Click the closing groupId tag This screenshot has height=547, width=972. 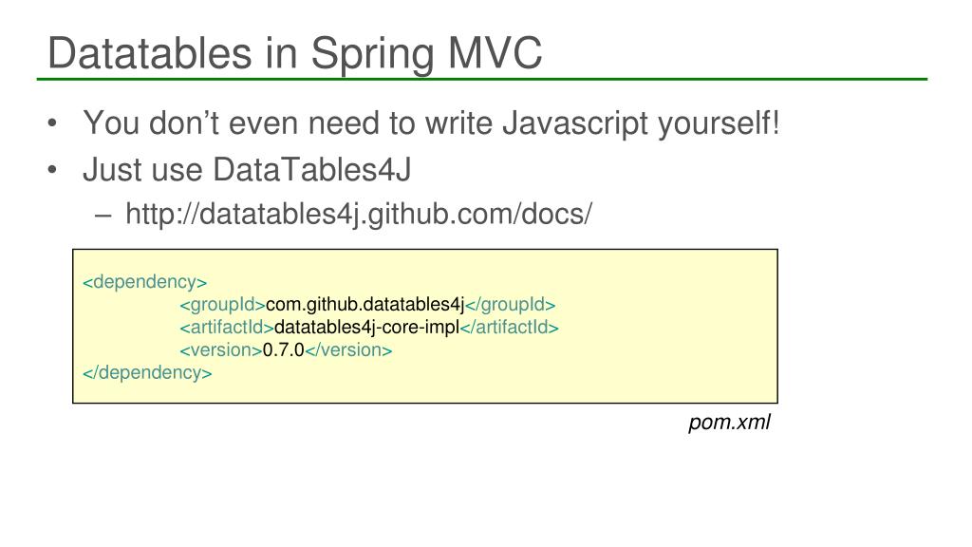point(510,305)
